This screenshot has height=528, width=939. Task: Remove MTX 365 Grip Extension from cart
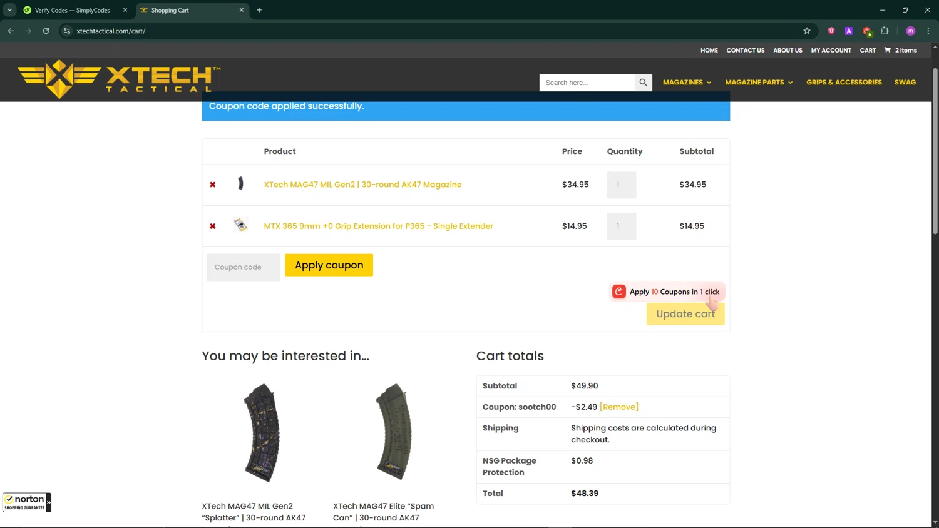pyautogui.click(x=213, y=226)
